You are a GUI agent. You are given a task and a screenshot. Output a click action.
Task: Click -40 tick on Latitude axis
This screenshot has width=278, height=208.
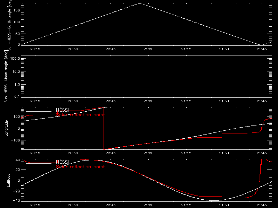(16, 200)
